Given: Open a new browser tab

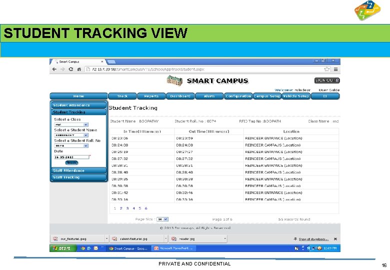Looking at the screenshot, I should (x=111, y=61).
